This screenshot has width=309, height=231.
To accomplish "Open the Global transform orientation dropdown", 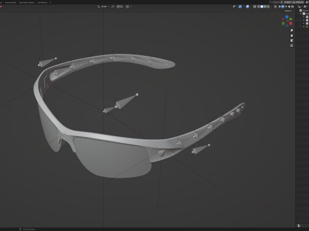I will click(x=104, y=6).
